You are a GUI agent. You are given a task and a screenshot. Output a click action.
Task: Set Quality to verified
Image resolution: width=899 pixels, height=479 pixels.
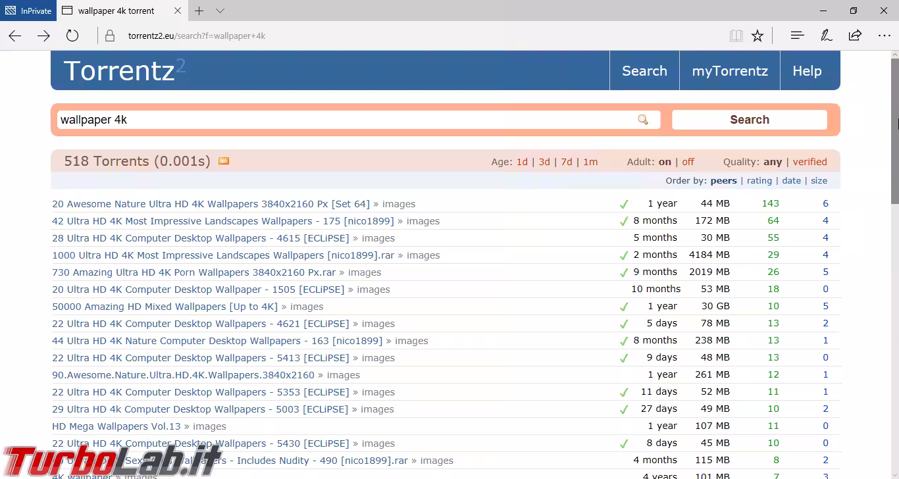coord(809,162)
